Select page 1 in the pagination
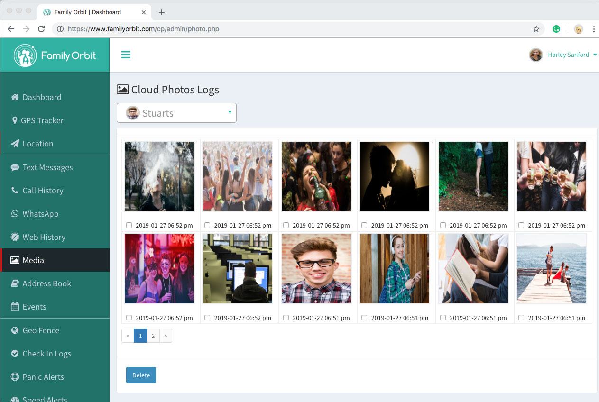Screen dimensions: 599x402 [x=140, y=336]
